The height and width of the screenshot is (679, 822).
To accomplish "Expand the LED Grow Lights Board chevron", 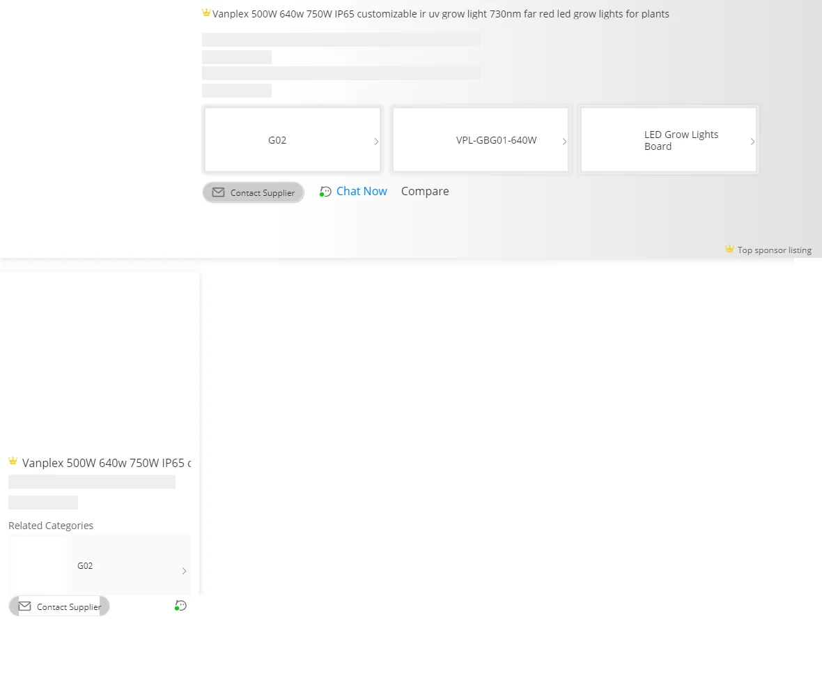I will coord(753,141).
